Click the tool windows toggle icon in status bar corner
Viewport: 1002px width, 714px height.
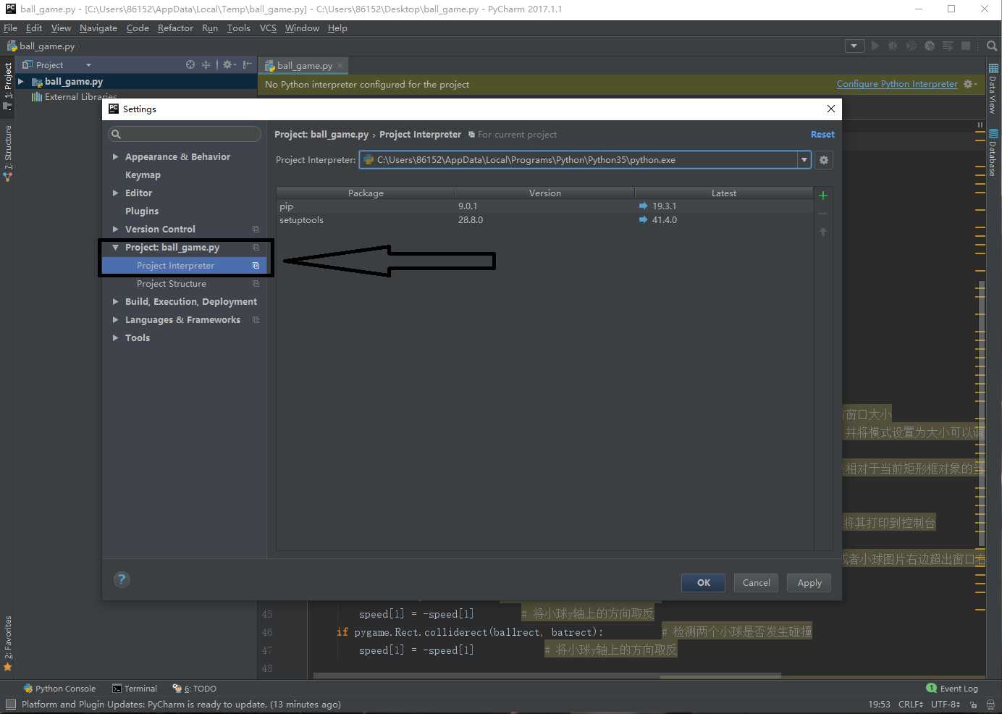point(10,704)
